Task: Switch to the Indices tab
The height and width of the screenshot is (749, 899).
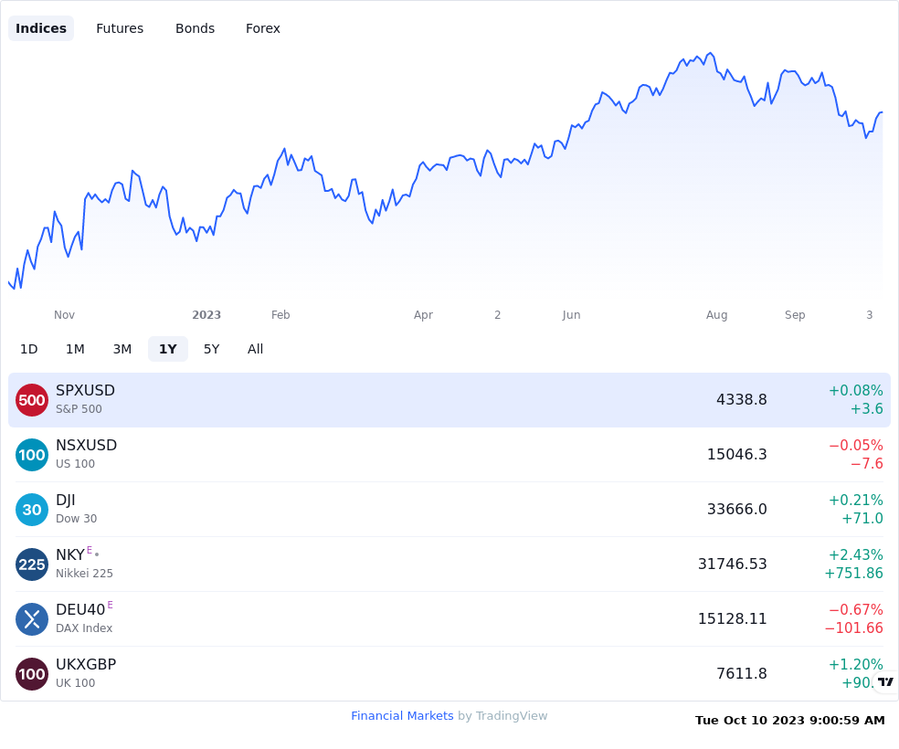Action: click(41, 28)
